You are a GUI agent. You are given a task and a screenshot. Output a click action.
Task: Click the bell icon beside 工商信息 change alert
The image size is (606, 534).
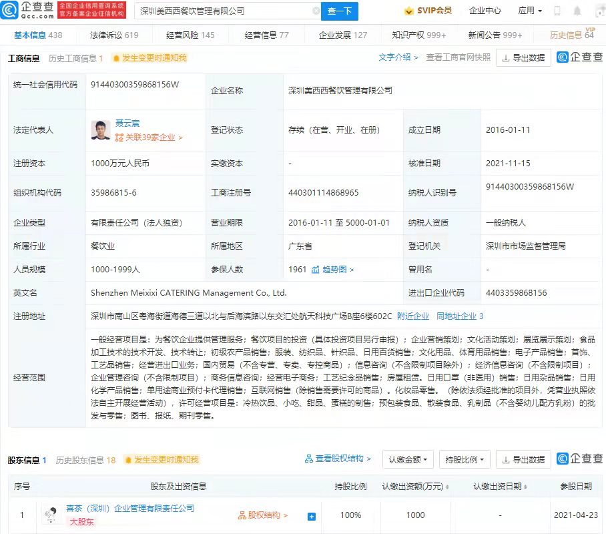115,58
